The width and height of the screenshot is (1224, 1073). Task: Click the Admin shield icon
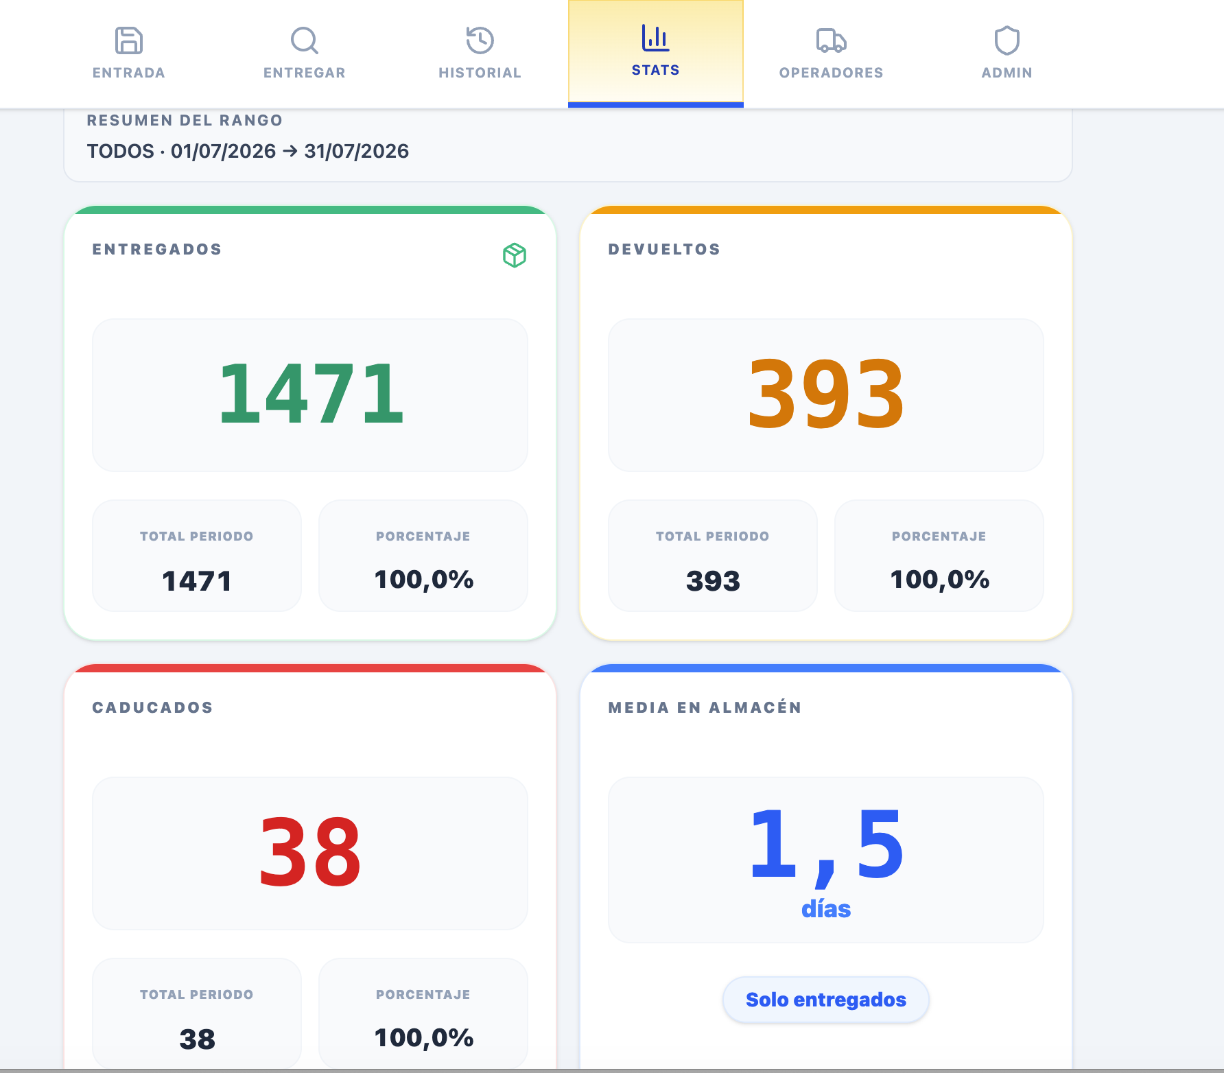(1007, 40)
